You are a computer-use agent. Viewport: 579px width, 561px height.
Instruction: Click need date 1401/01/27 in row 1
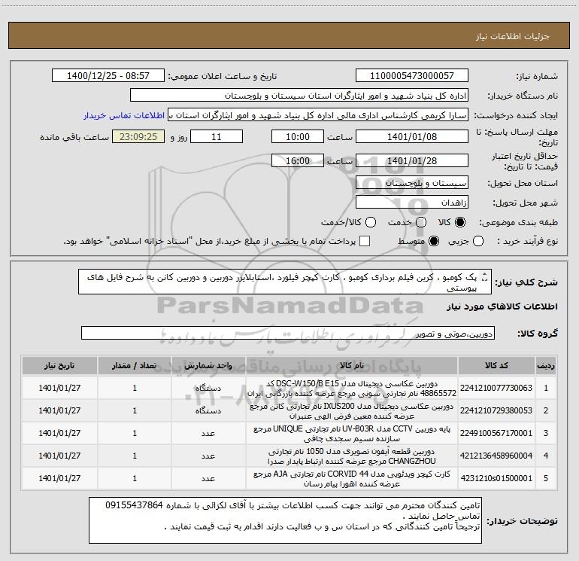pos(59,388)
